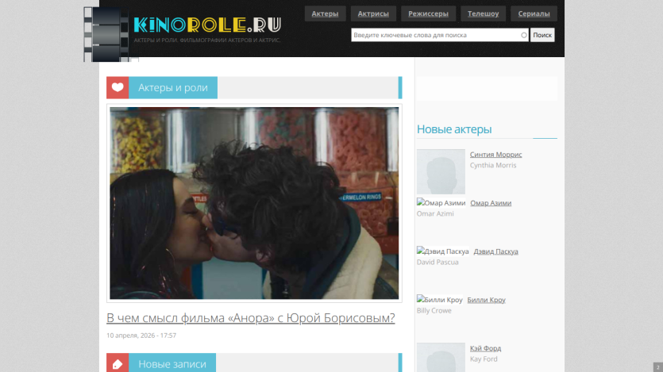Click the tag icon beside Новые записи
Viewport: 663px width, 372px height.
coord(118,363)
